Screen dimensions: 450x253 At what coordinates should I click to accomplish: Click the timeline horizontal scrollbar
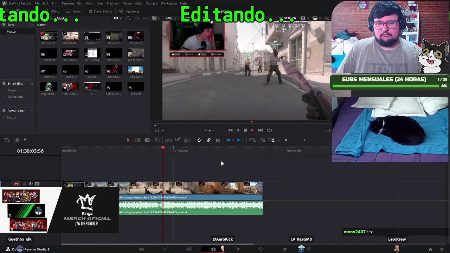157,244
